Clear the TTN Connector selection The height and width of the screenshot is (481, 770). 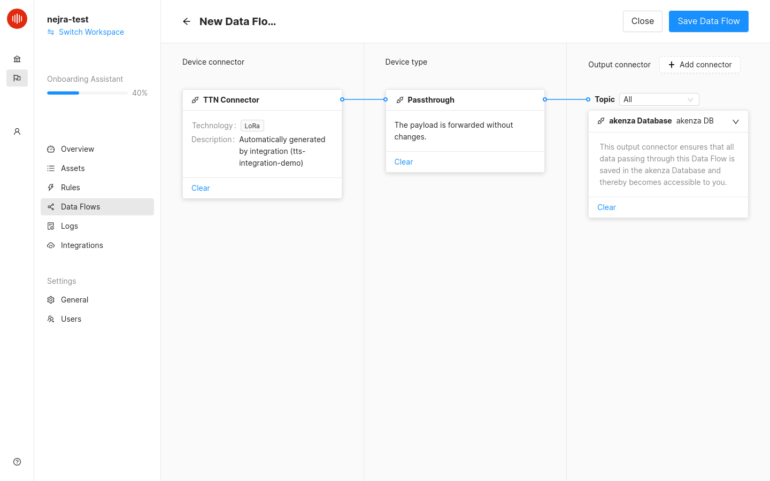click(201, 188)
